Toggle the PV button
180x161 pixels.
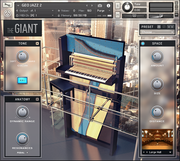(176, 15)
